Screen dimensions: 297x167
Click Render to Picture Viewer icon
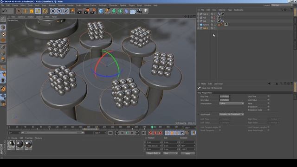[86, 11]
